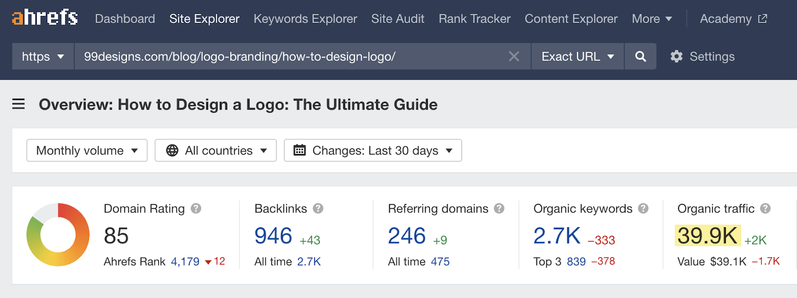Expand the More menu
797x298 pixels.
[652, 19]
